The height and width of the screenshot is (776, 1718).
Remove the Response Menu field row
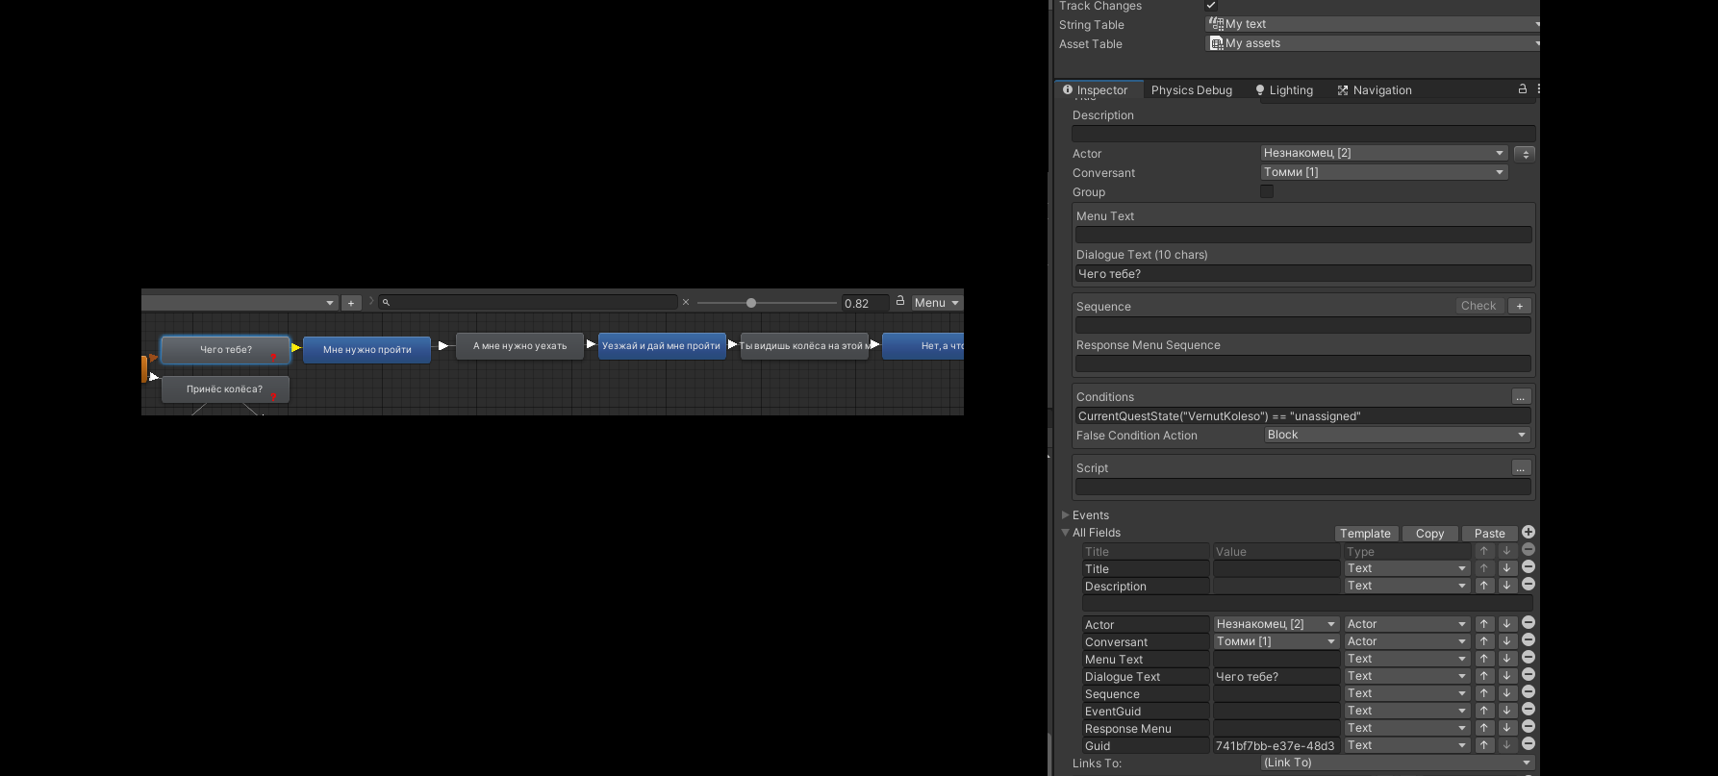point(1529,727)
